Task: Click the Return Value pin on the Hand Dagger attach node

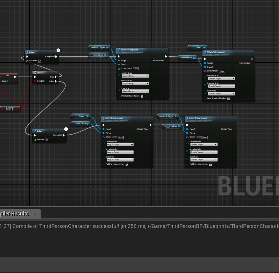Action: tap(166, 61)
